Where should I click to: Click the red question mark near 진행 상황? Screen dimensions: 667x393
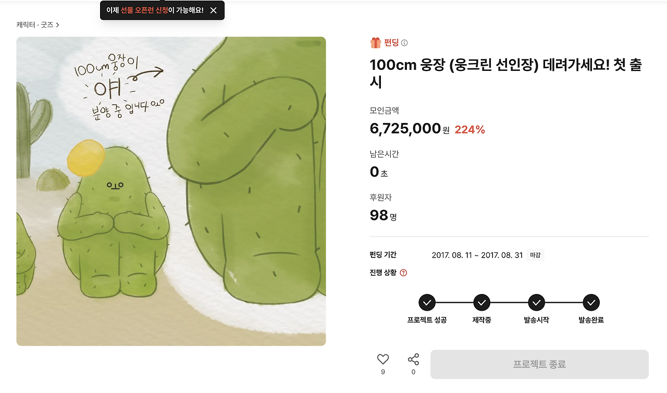pyautogui.click(x=403, y=273)
